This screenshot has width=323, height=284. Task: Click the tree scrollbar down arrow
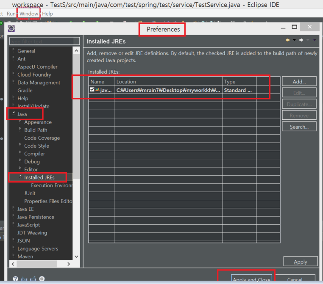point(76,256)
